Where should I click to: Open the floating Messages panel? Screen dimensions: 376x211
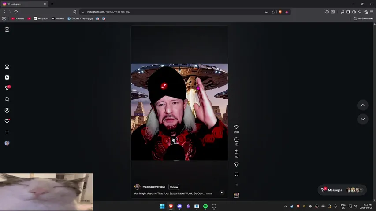click(x=342, y=190)
